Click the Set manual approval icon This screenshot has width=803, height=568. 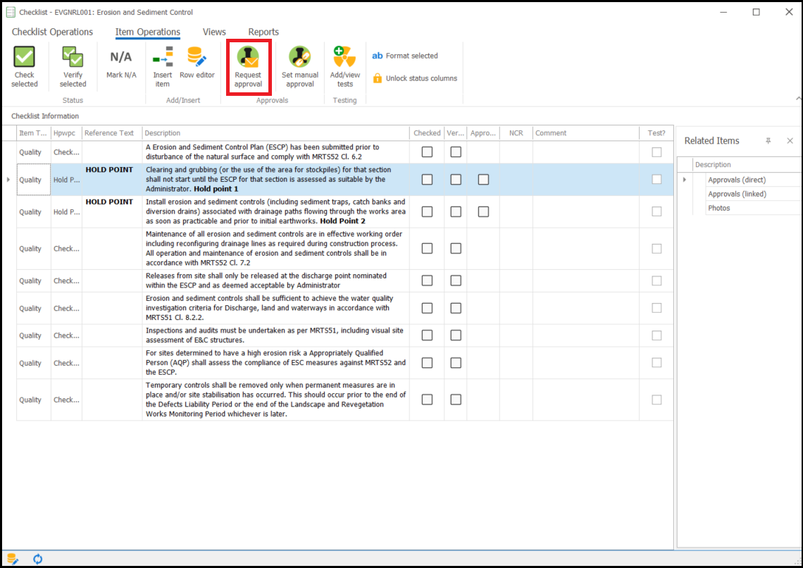point(299,58)
